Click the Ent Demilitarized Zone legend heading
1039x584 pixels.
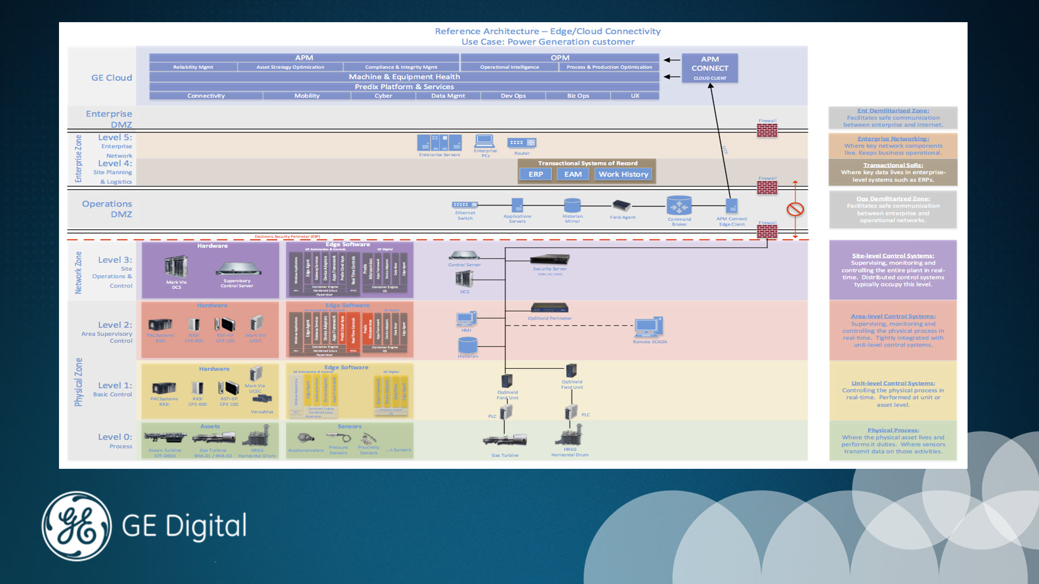[893, 111]
